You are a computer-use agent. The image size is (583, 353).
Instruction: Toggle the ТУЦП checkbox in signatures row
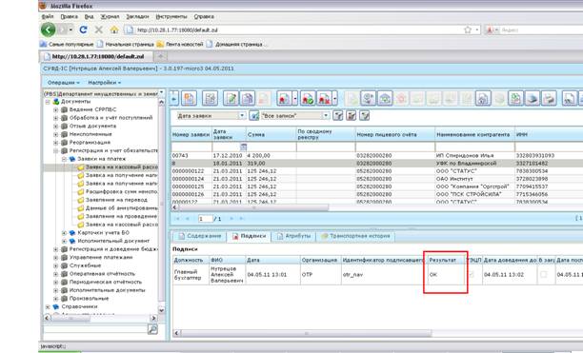click(472, 275)
